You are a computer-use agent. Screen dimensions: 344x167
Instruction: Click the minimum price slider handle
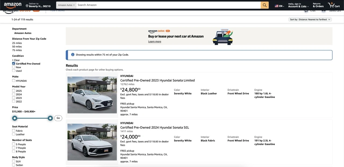(15, 118)
